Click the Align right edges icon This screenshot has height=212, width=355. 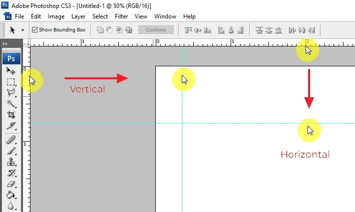point(241,30)
